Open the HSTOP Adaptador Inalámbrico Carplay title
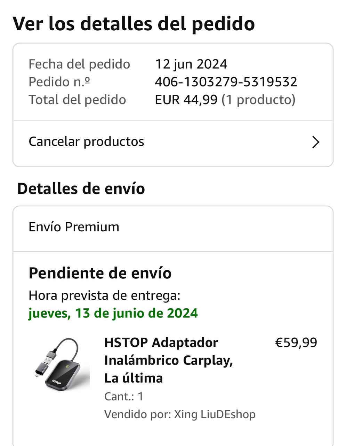Screen dimensions: 346x446 click(168, 360)
